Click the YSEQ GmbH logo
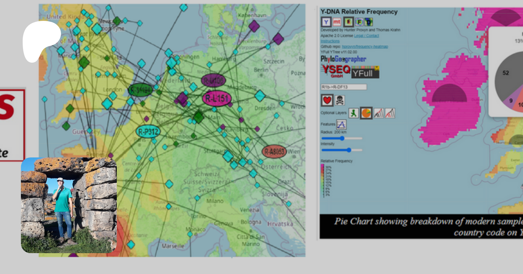This screenshot has height=274, width=523. 336,71
